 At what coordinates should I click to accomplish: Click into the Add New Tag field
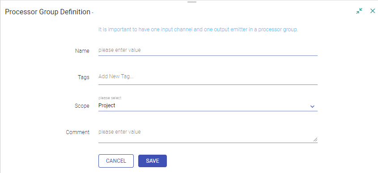pos(208,76)
